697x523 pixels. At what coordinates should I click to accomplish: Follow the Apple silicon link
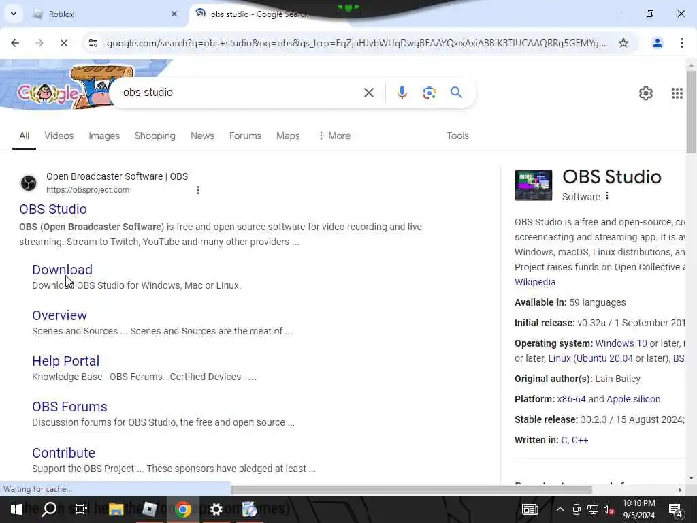pyautogui.click(x=633, y=399)
